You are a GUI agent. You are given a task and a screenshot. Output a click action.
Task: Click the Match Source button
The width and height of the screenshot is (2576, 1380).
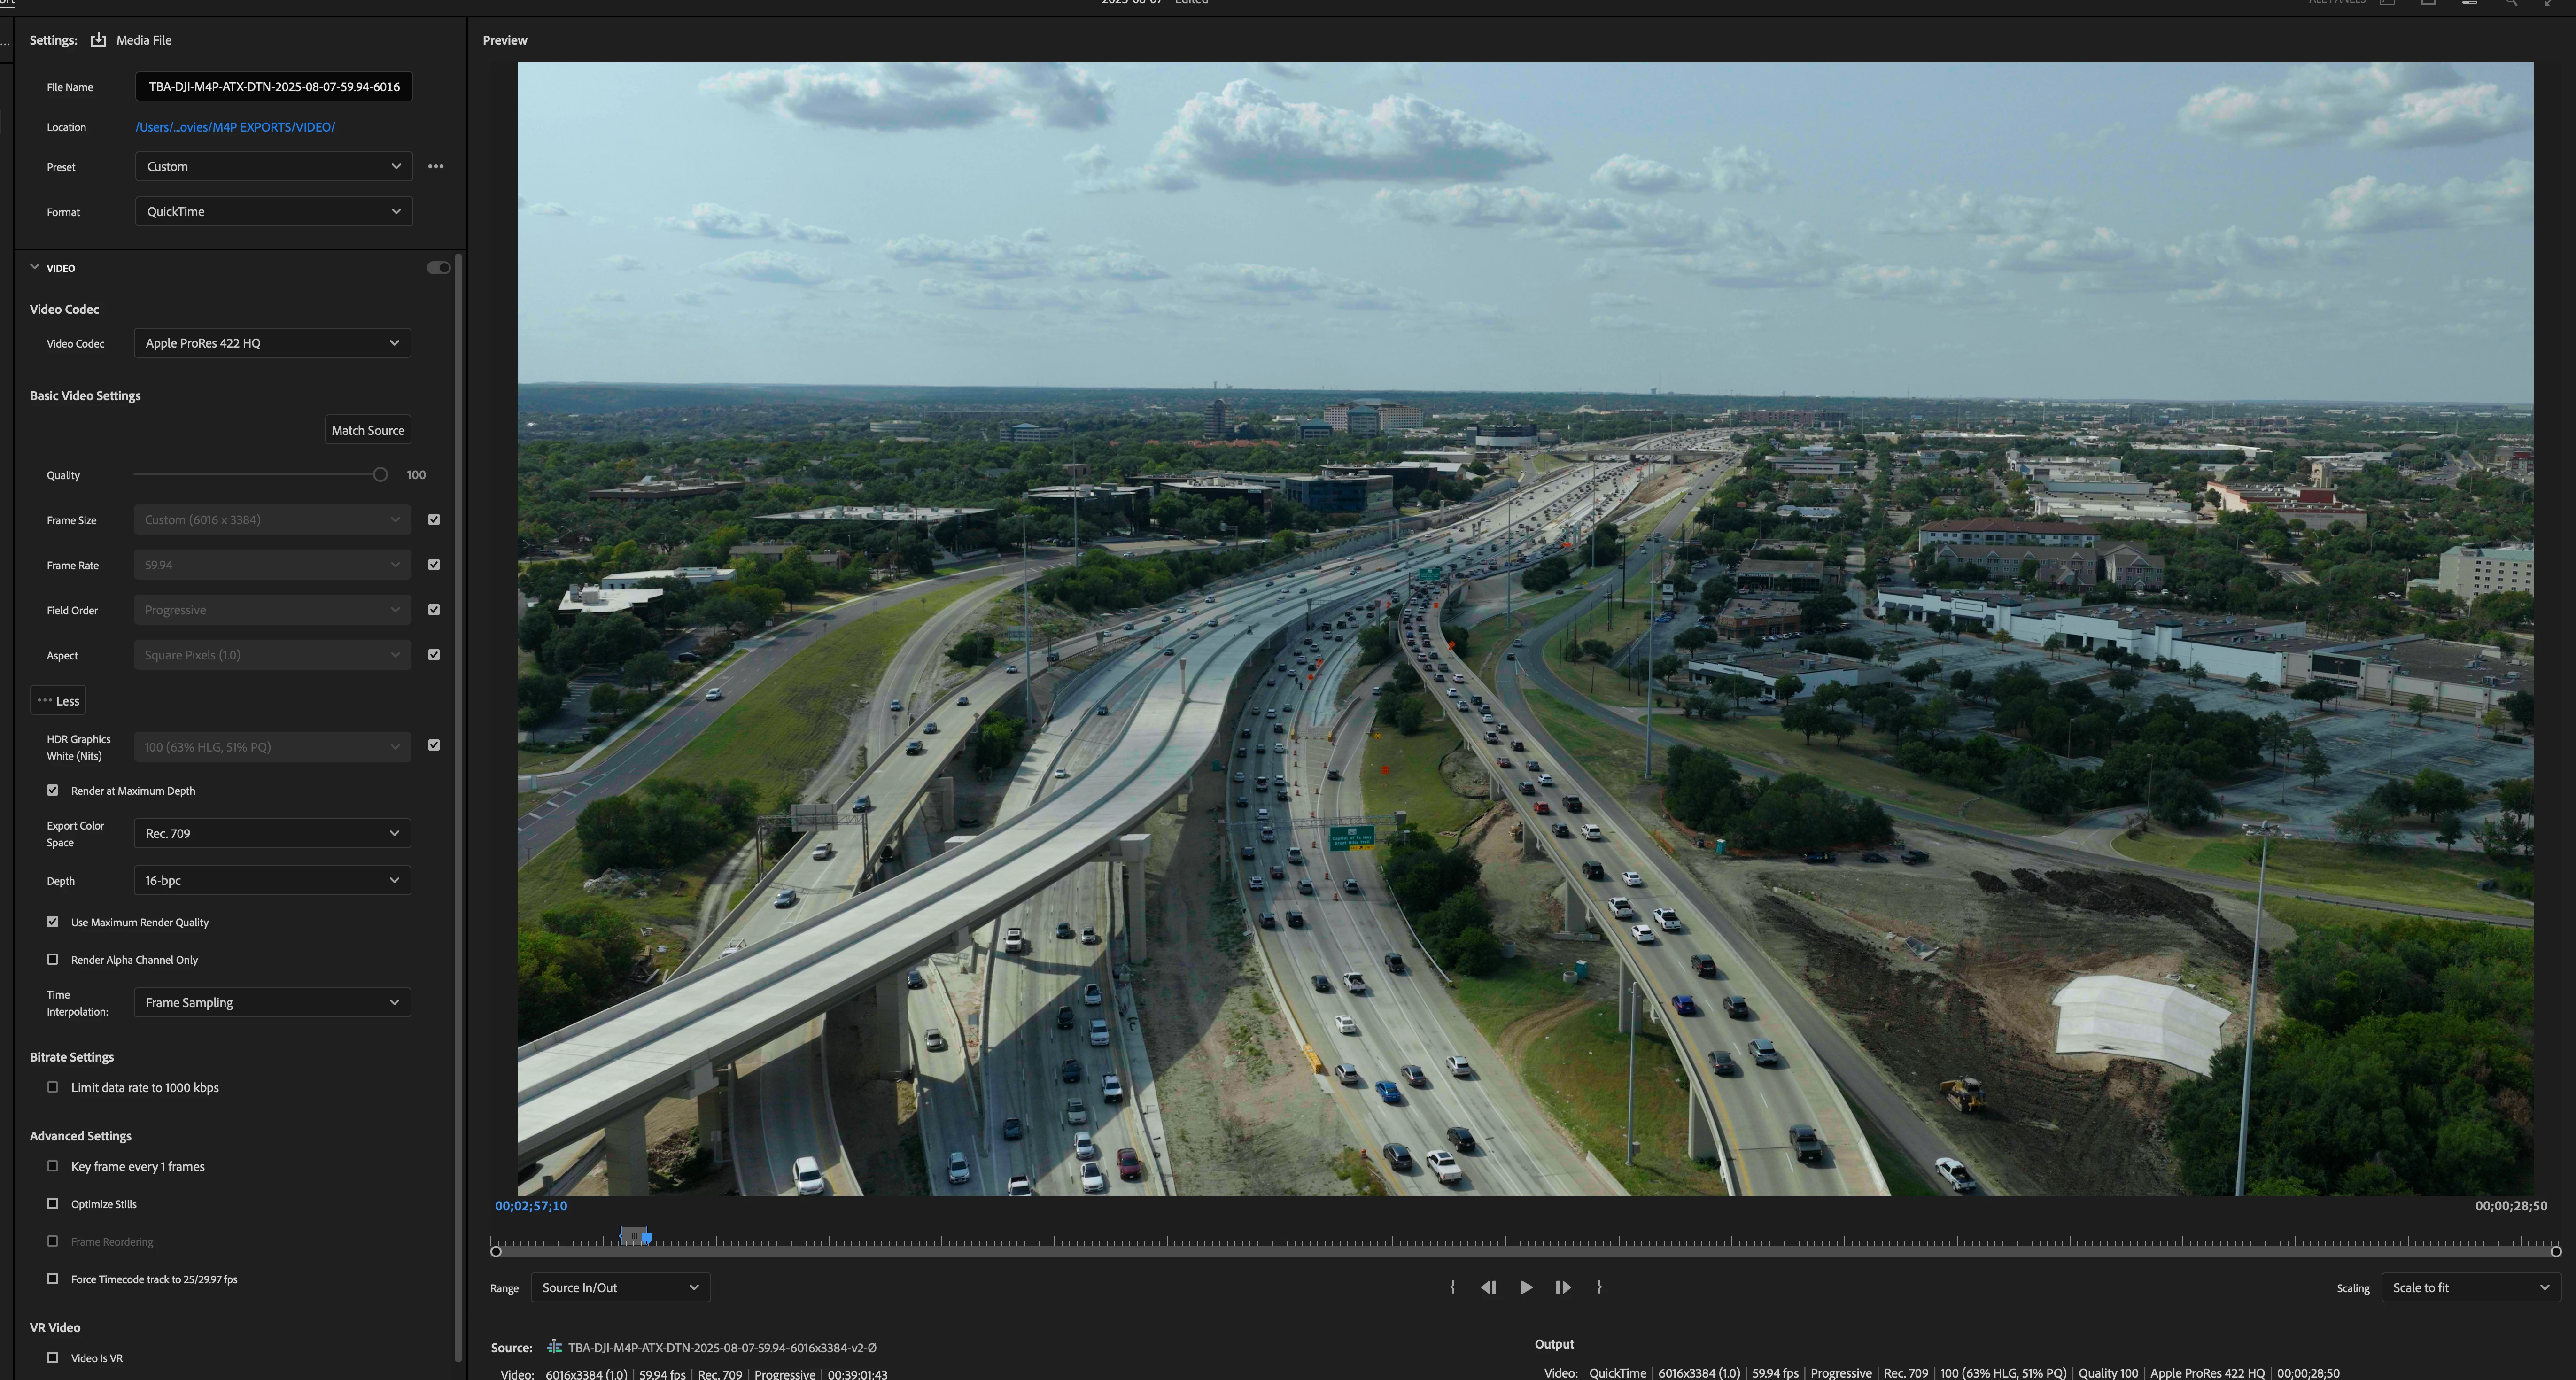point(368,430)
